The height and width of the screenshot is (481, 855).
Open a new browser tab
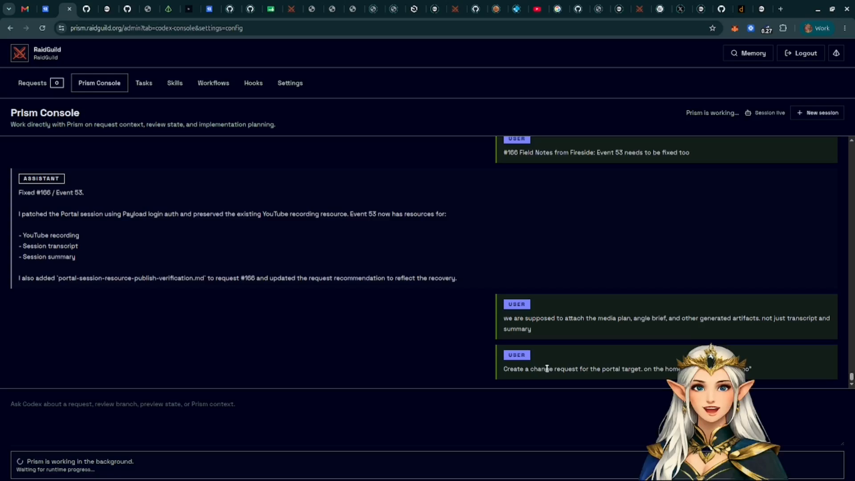coord(780,9)
